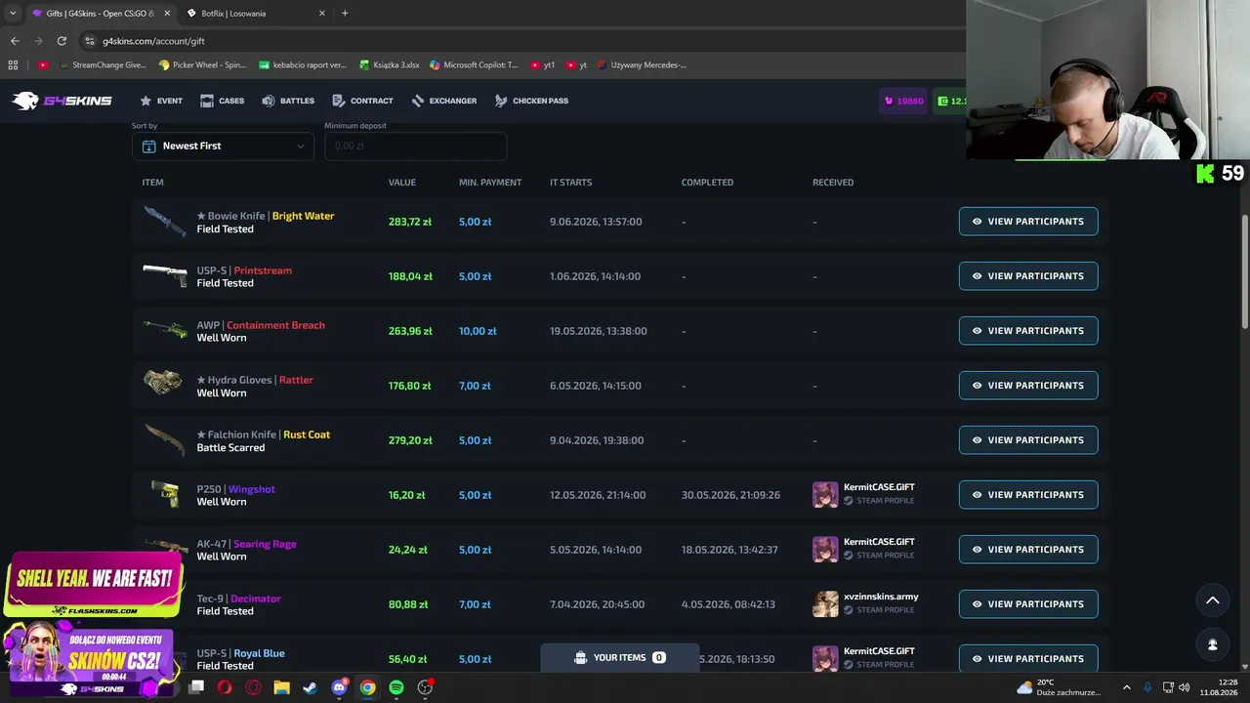Click the USP-S Printstream skin image
Viewport: 1250px width, 703px height.
(164, 274)
